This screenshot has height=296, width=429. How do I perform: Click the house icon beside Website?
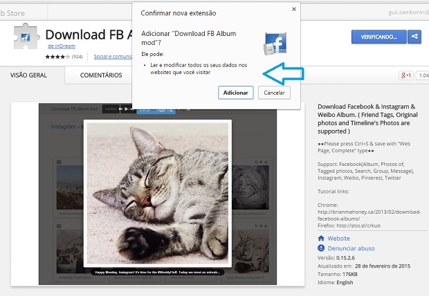coord(321,239)
